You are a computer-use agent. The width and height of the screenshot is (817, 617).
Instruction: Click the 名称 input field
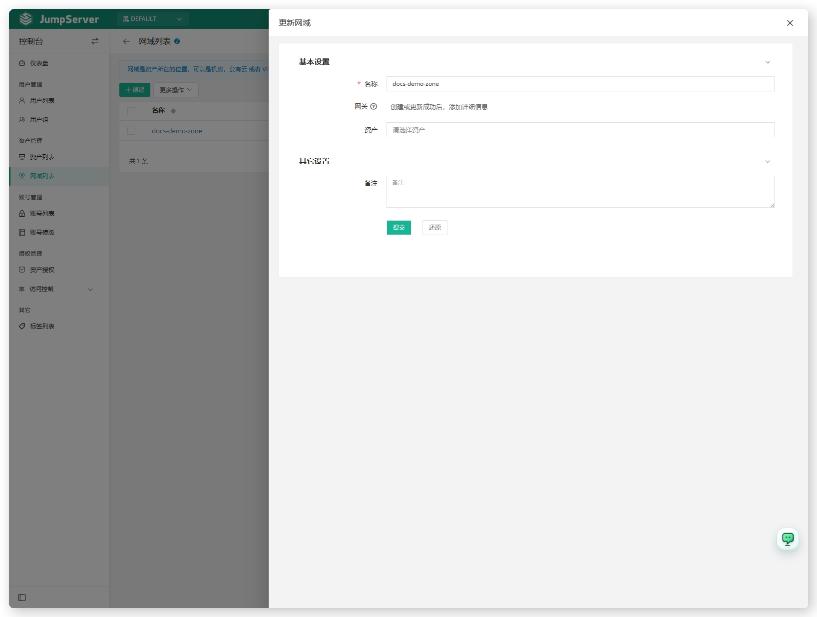pyautogui.click(x=580, y=84)
